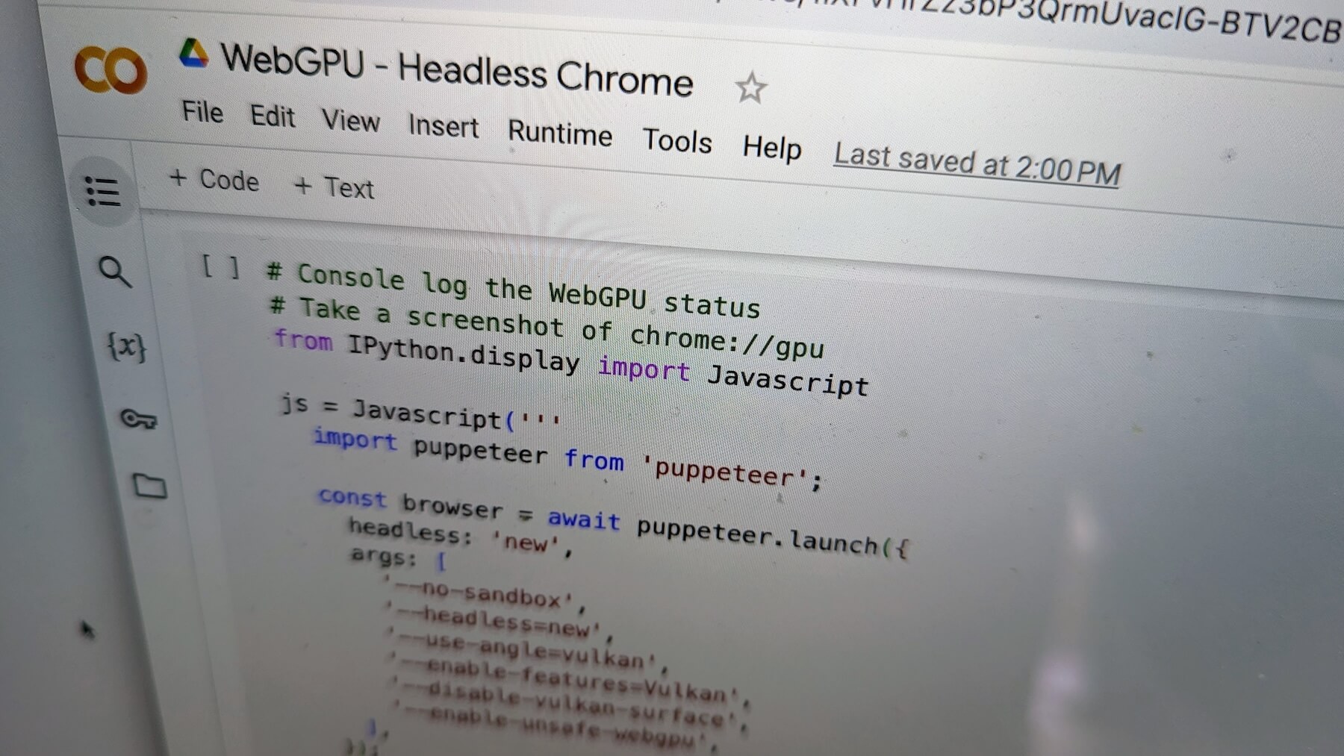
Task: Open the File menu
Action: (x=202, y=113)
